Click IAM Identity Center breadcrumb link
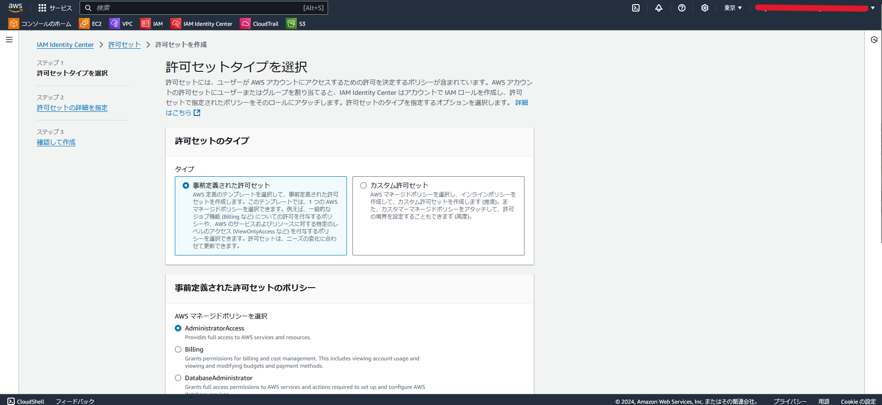Image resolution: width=882 pixels, height=405 pixels. 65,45
